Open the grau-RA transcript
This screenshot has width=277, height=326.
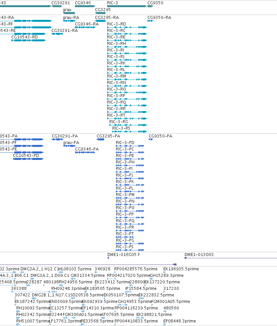click(x=69, y=21)
